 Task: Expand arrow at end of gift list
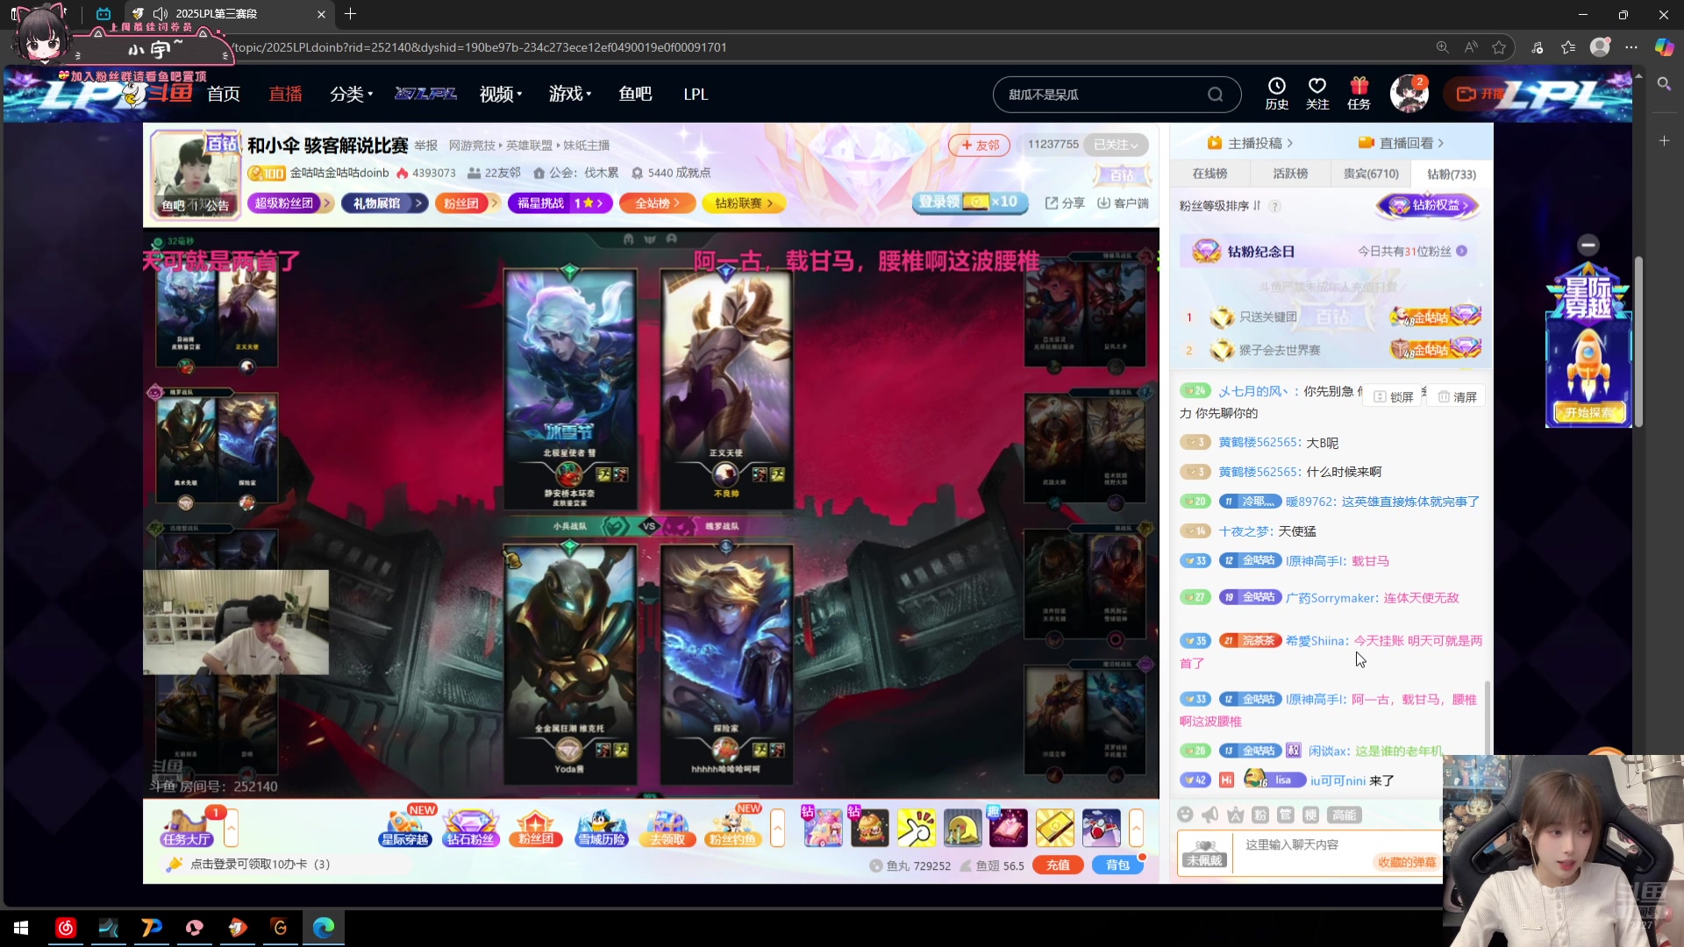(1136, 828)
